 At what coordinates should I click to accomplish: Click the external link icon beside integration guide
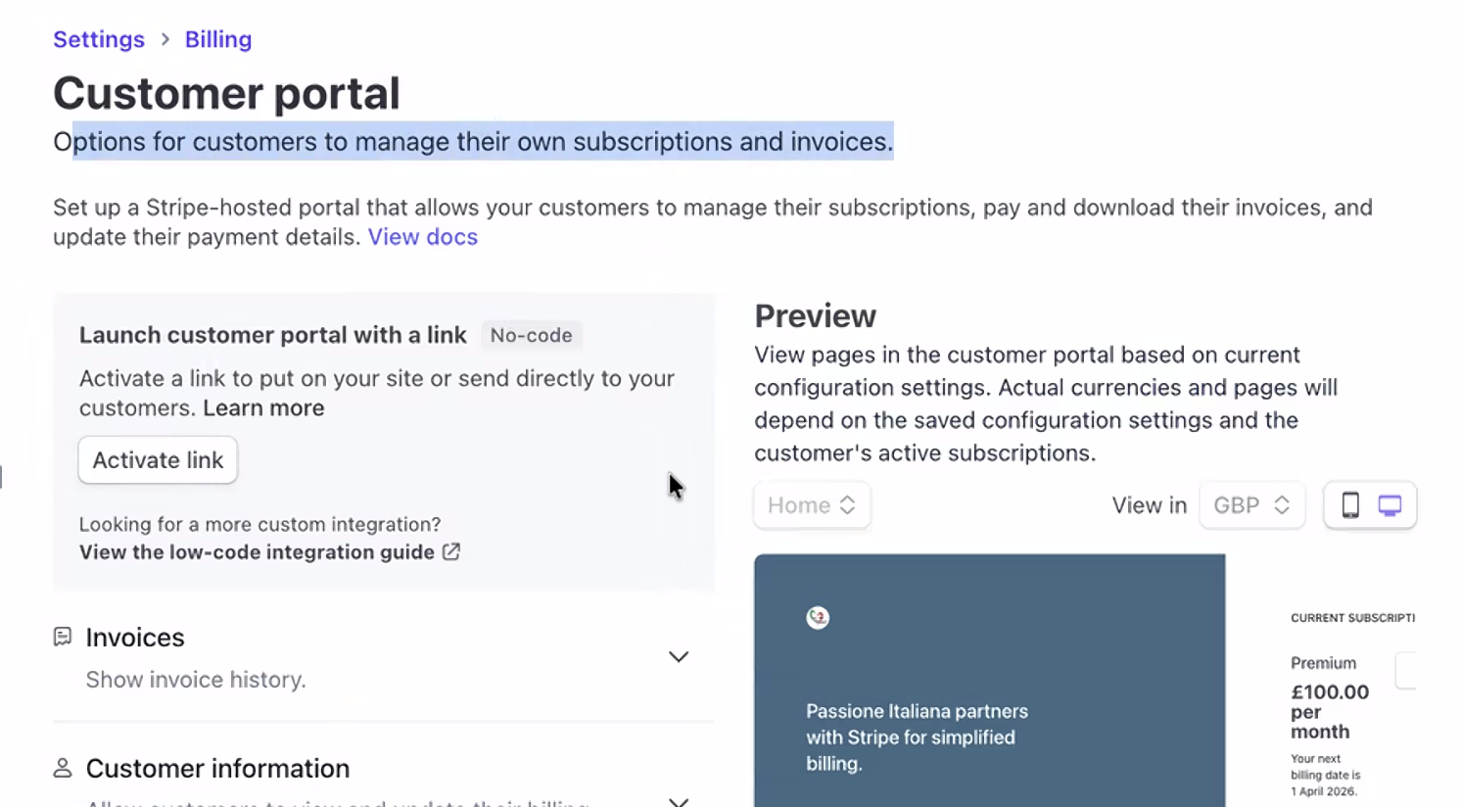[x=451, y=552]
